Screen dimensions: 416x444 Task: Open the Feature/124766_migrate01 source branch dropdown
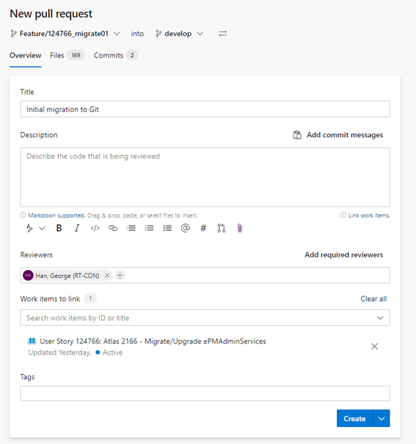tap(65, 34)
